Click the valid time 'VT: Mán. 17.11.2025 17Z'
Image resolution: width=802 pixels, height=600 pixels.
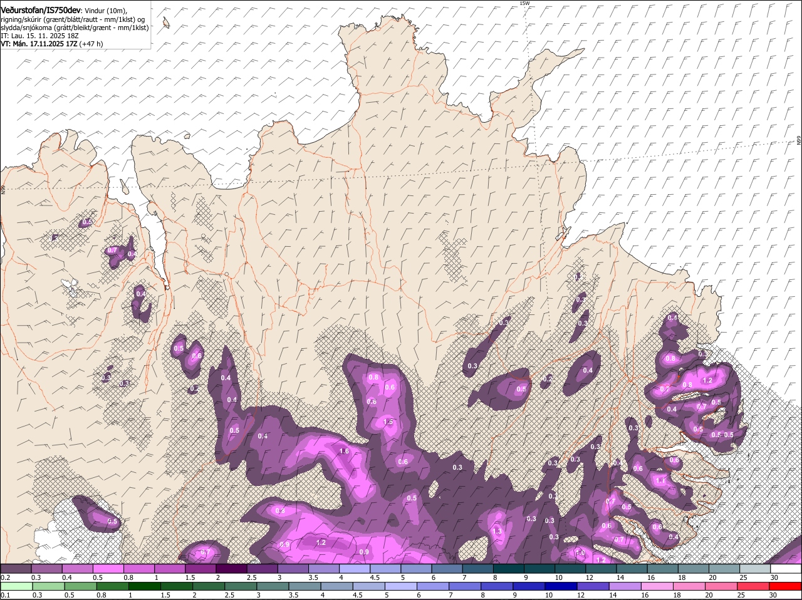pos(39,44)
